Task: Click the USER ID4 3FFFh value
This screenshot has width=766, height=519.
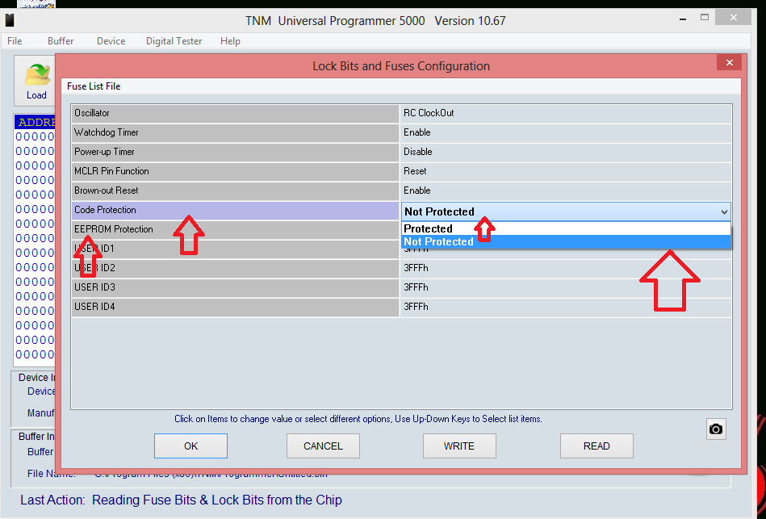Action: [566, 307]
